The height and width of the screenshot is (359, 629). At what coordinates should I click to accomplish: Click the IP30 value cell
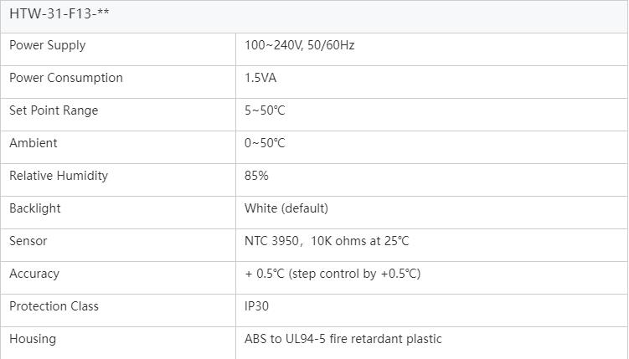(257, 306)
